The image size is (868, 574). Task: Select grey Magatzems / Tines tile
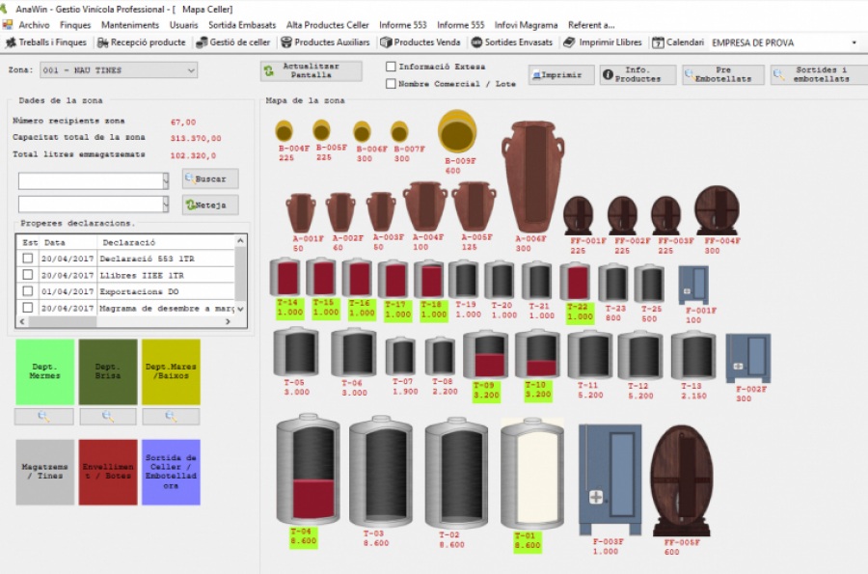[44, 472]
